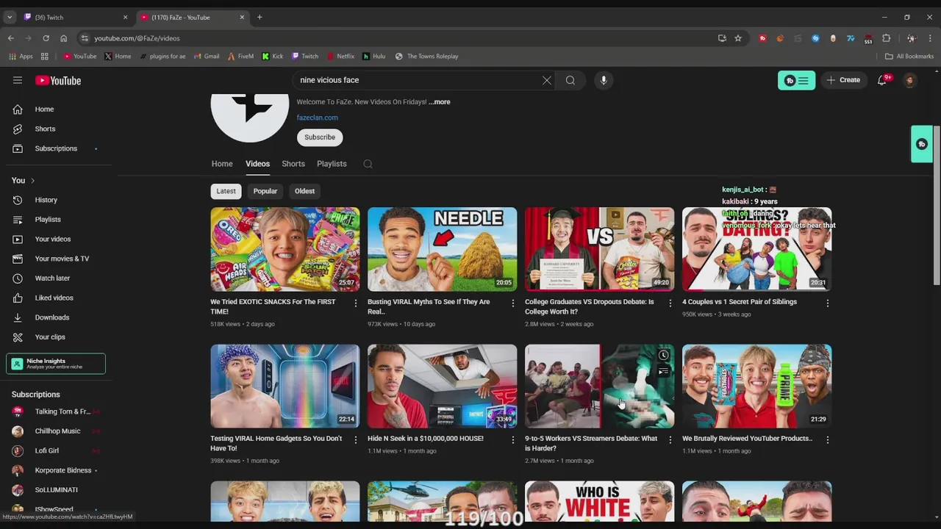Open the YouTube hamburger guide menu
941x529 pixels.
click(18, 80)
